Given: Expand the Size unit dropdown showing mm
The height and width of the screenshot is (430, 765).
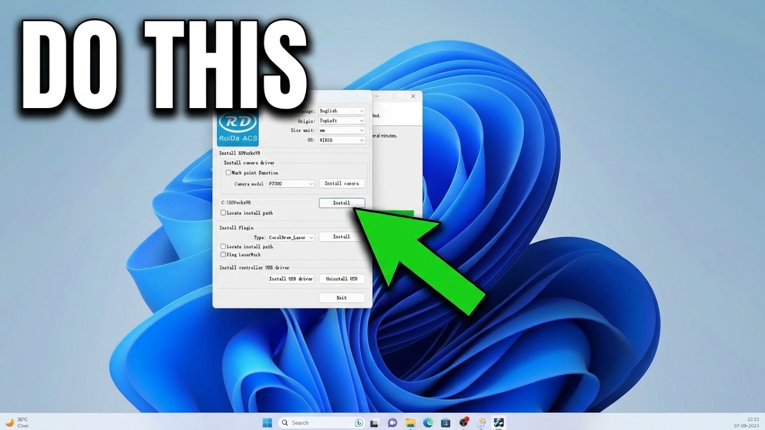Looking at the screenshot, I should coord(341,130).
